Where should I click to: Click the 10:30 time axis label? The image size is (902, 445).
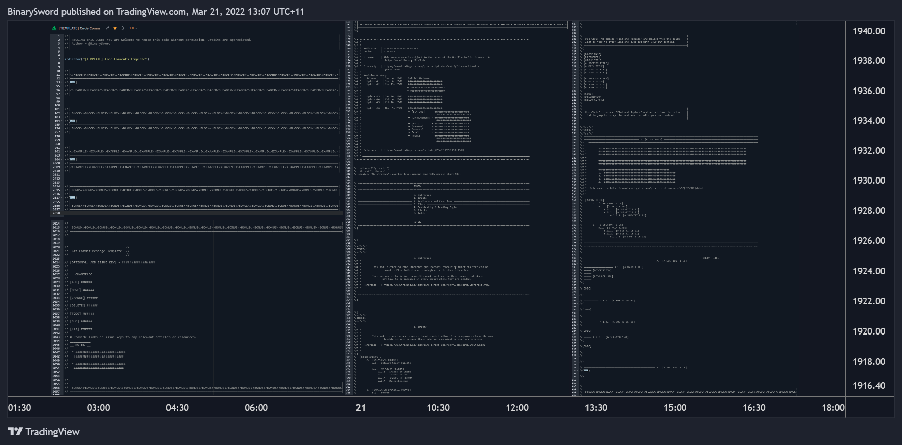pos(438,408)
